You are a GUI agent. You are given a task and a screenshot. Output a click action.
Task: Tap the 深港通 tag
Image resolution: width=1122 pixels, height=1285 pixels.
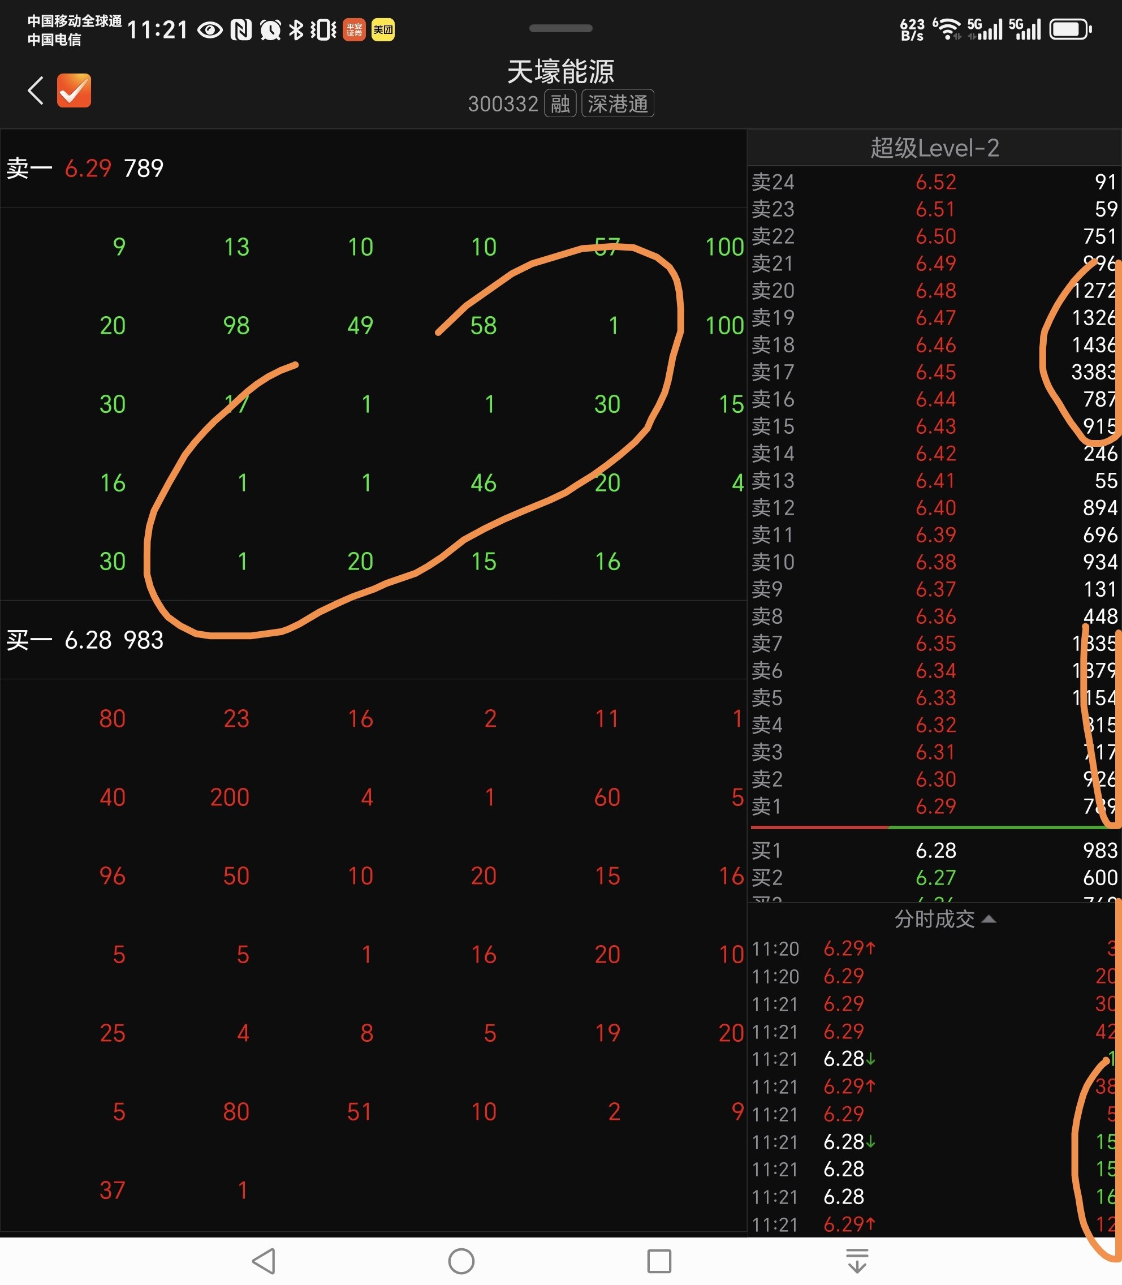point(618,104)
